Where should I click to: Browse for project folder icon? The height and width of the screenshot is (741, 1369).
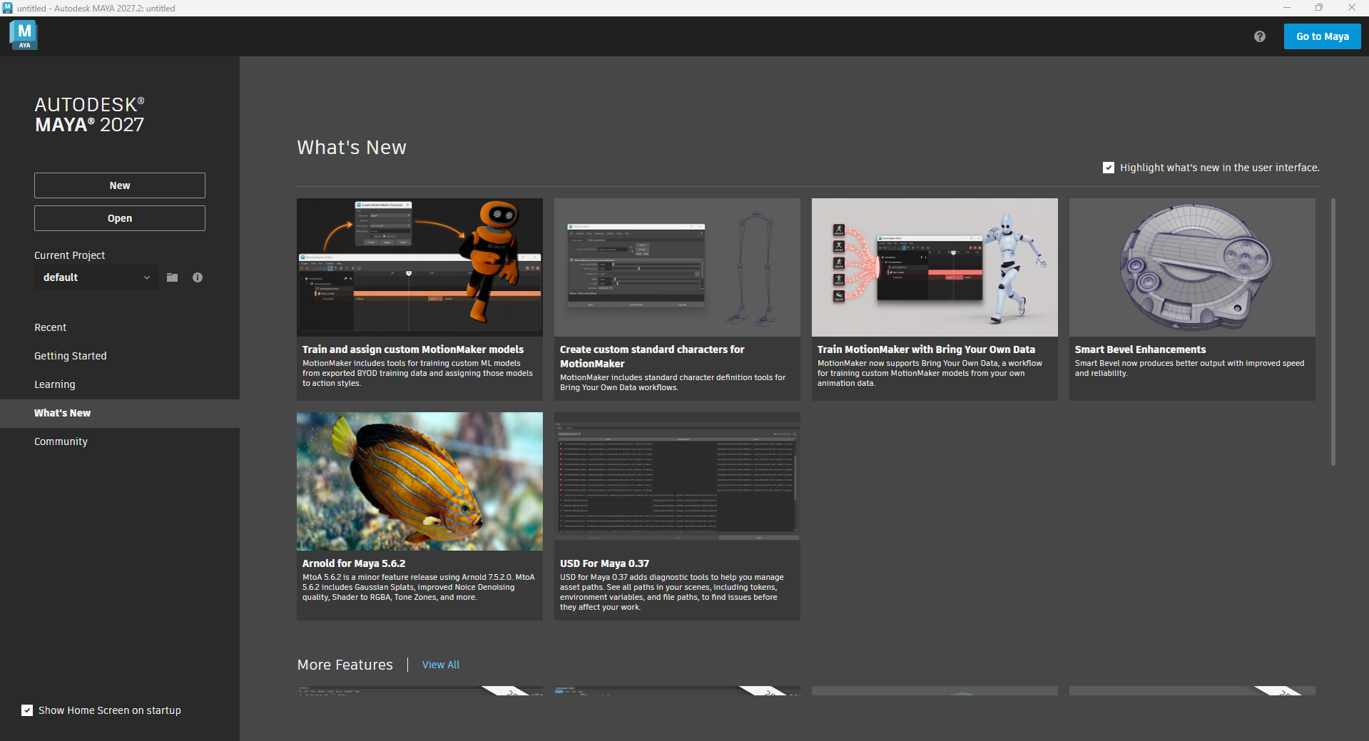click(x=173, y=277)
